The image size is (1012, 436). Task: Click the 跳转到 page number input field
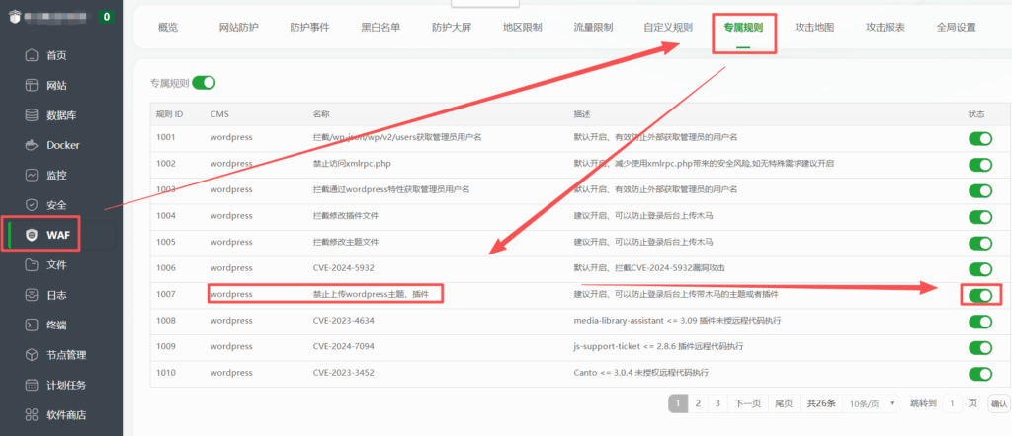953,403
